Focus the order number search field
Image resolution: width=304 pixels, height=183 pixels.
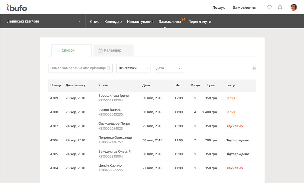[x=78, y=68]
